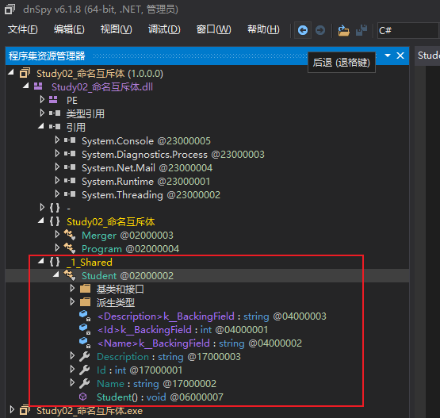Collapse the Study02_命名互斥体 (1.0.0.0) assembly node
440x418 pixels.
tap(11, 72)
